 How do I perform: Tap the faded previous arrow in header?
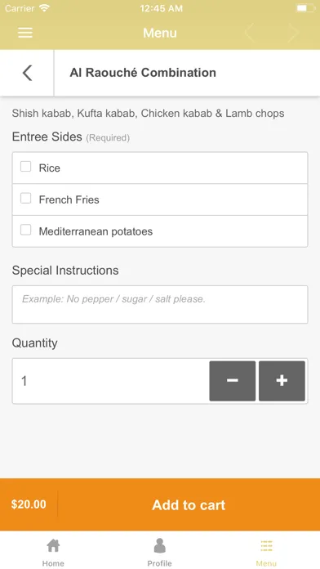(249, 33)
